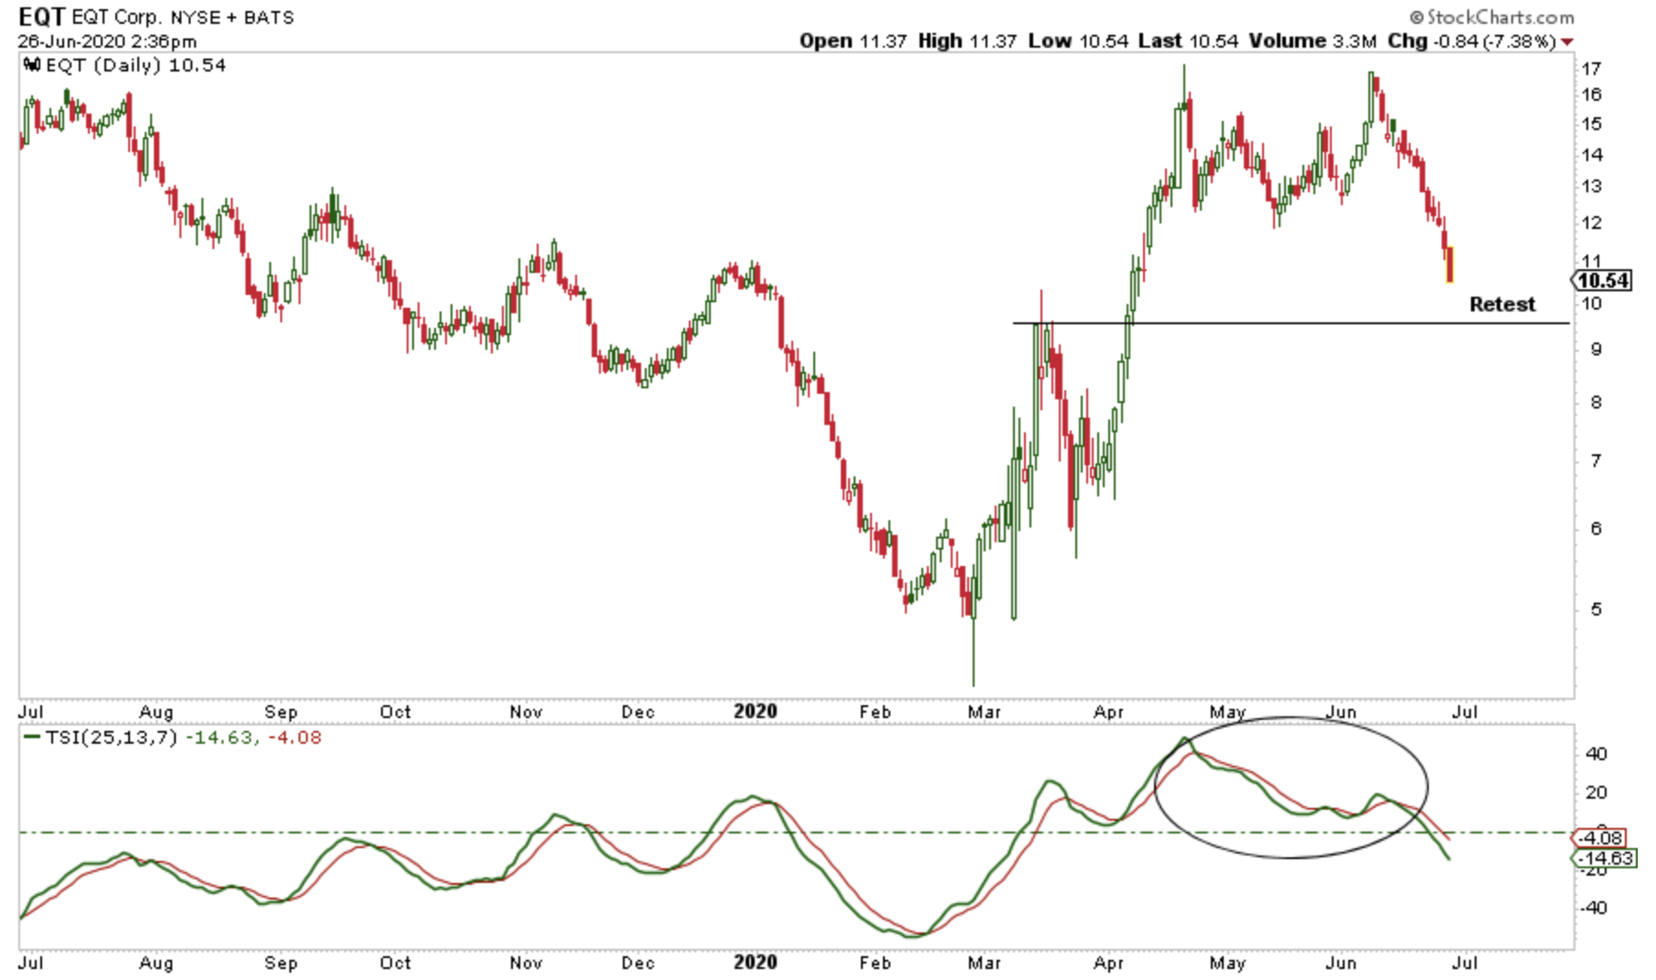Click the 14 label on price axis
The image size is (1656, 980).
click(1592, 154)
